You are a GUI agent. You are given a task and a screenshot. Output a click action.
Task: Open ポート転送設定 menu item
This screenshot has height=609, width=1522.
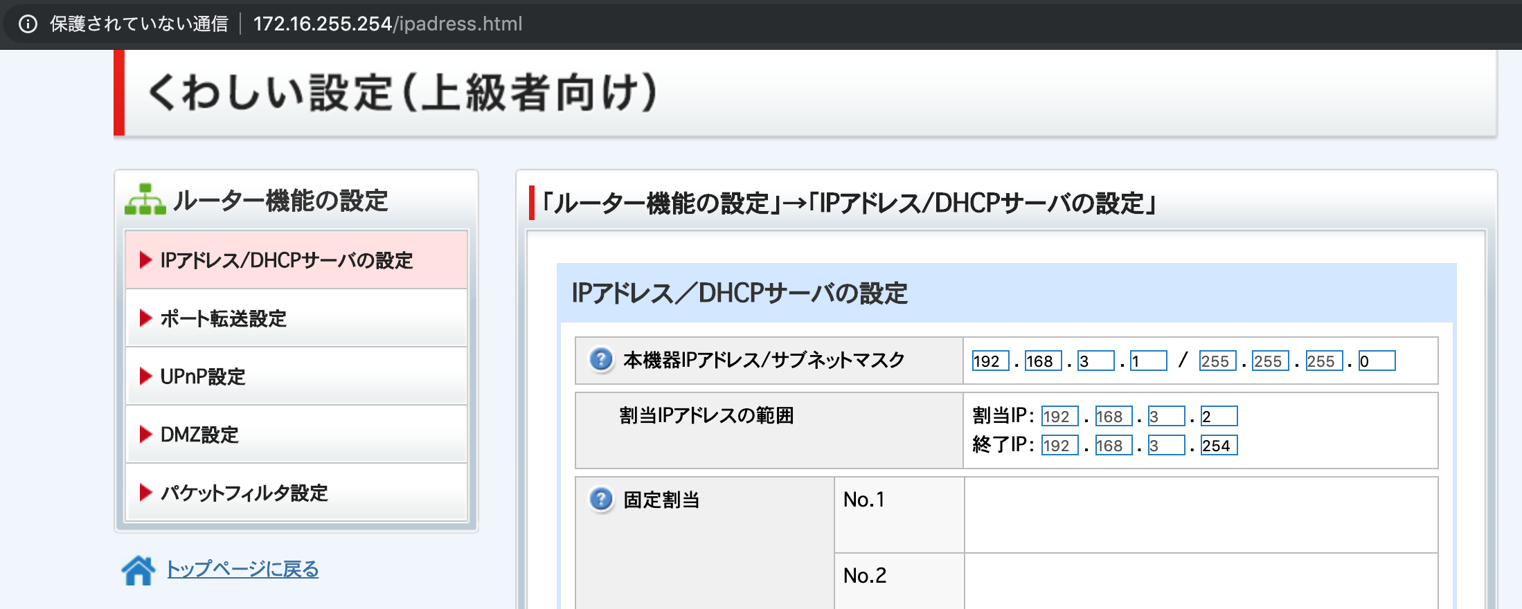(296, 318)
